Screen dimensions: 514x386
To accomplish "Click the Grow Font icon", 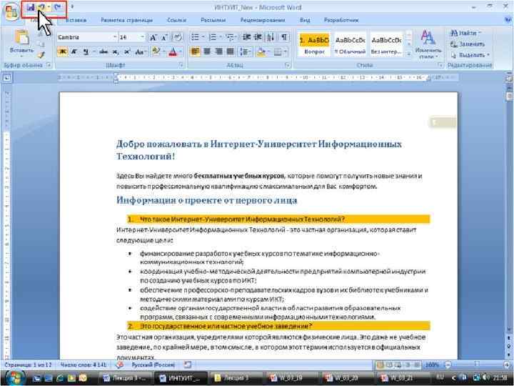I will pyautogui.click(x=153, y=37).
